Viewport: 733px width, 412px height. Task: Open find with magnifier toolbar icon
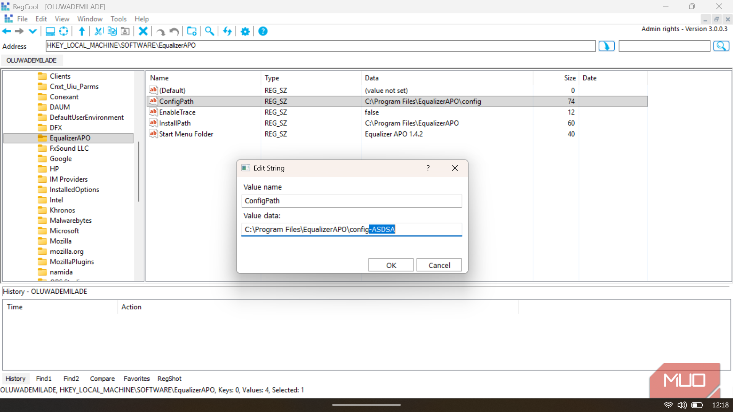209,31
